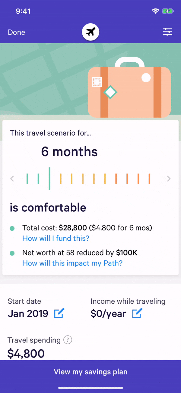This screenshot has width=181, height=393.
Task: Tap the Wi-Fi status icon
Action: tap(156, 11)
